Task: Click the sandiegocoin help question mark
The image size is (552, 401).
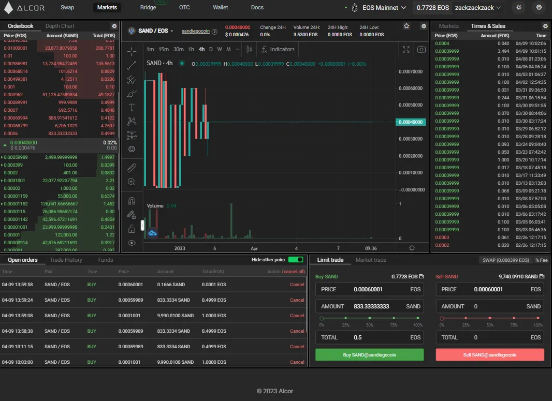Action: 214,32
